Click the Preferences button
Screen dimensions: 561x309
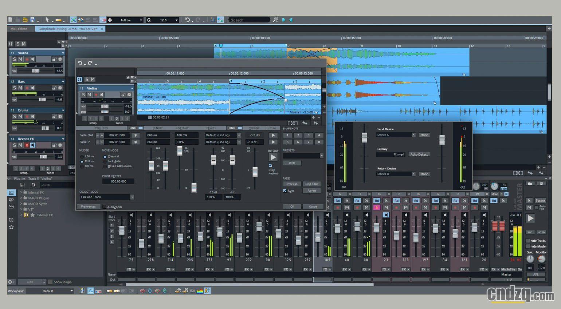coord(89,206)
